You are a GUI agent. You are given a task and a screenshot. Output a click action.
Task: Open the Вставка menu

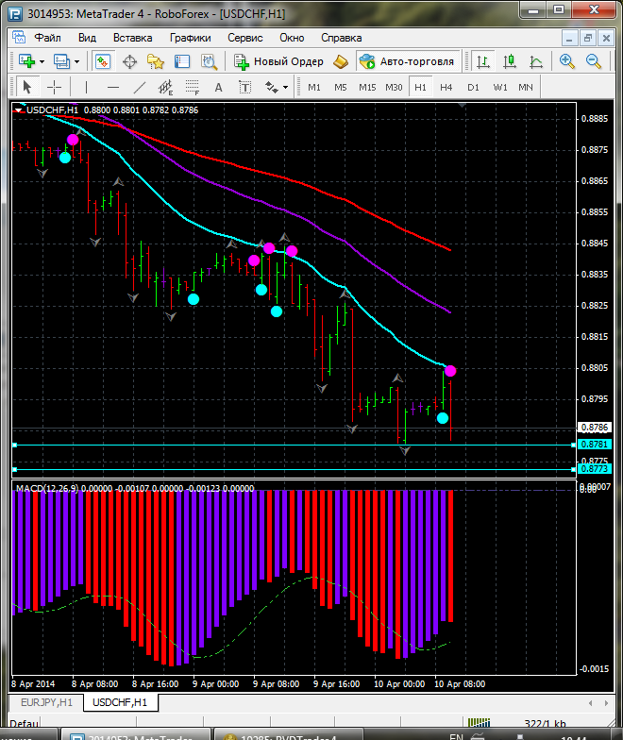(x=132, y=38)
